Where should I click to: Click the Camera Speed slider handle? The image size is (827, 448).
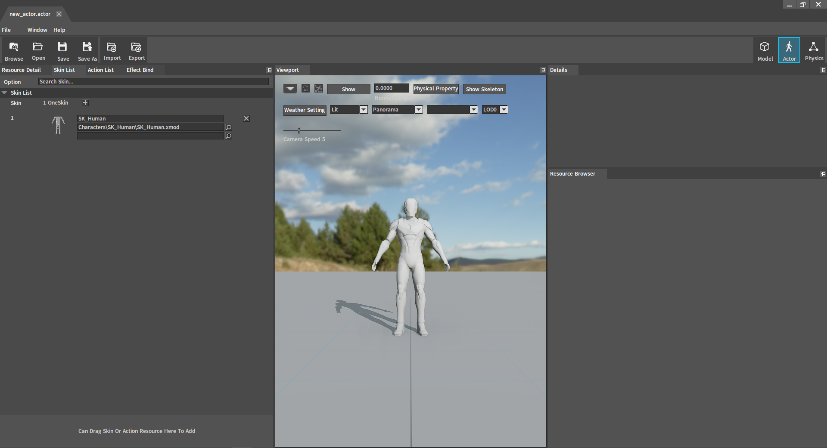pyautogui.click(x=299, y=130)
